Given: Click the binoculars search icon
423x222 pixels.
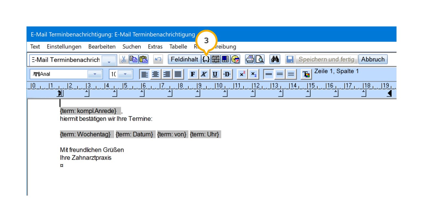Looking at the screenshot, I should [x=275, y=59].
